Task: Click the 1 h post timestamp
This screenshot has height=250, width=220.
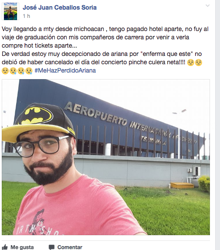Action: (x=26, y=16)
